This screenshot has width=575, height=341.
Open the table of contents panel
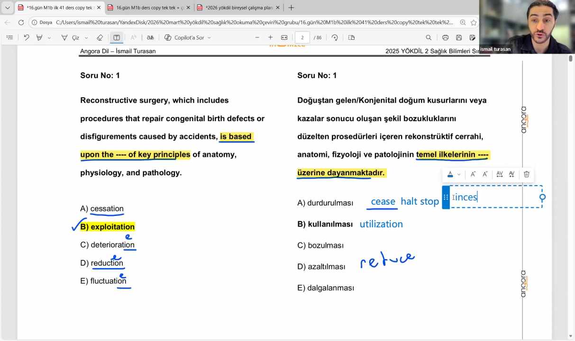[9, 37]
